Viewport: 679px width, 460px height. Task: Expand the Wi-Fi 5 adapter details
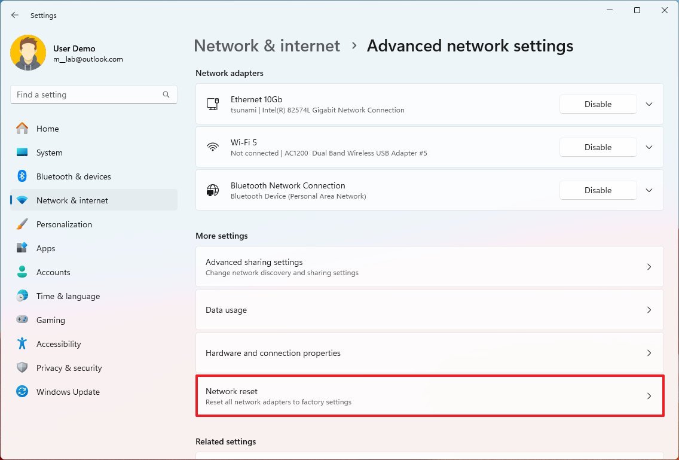pos(649,147)
